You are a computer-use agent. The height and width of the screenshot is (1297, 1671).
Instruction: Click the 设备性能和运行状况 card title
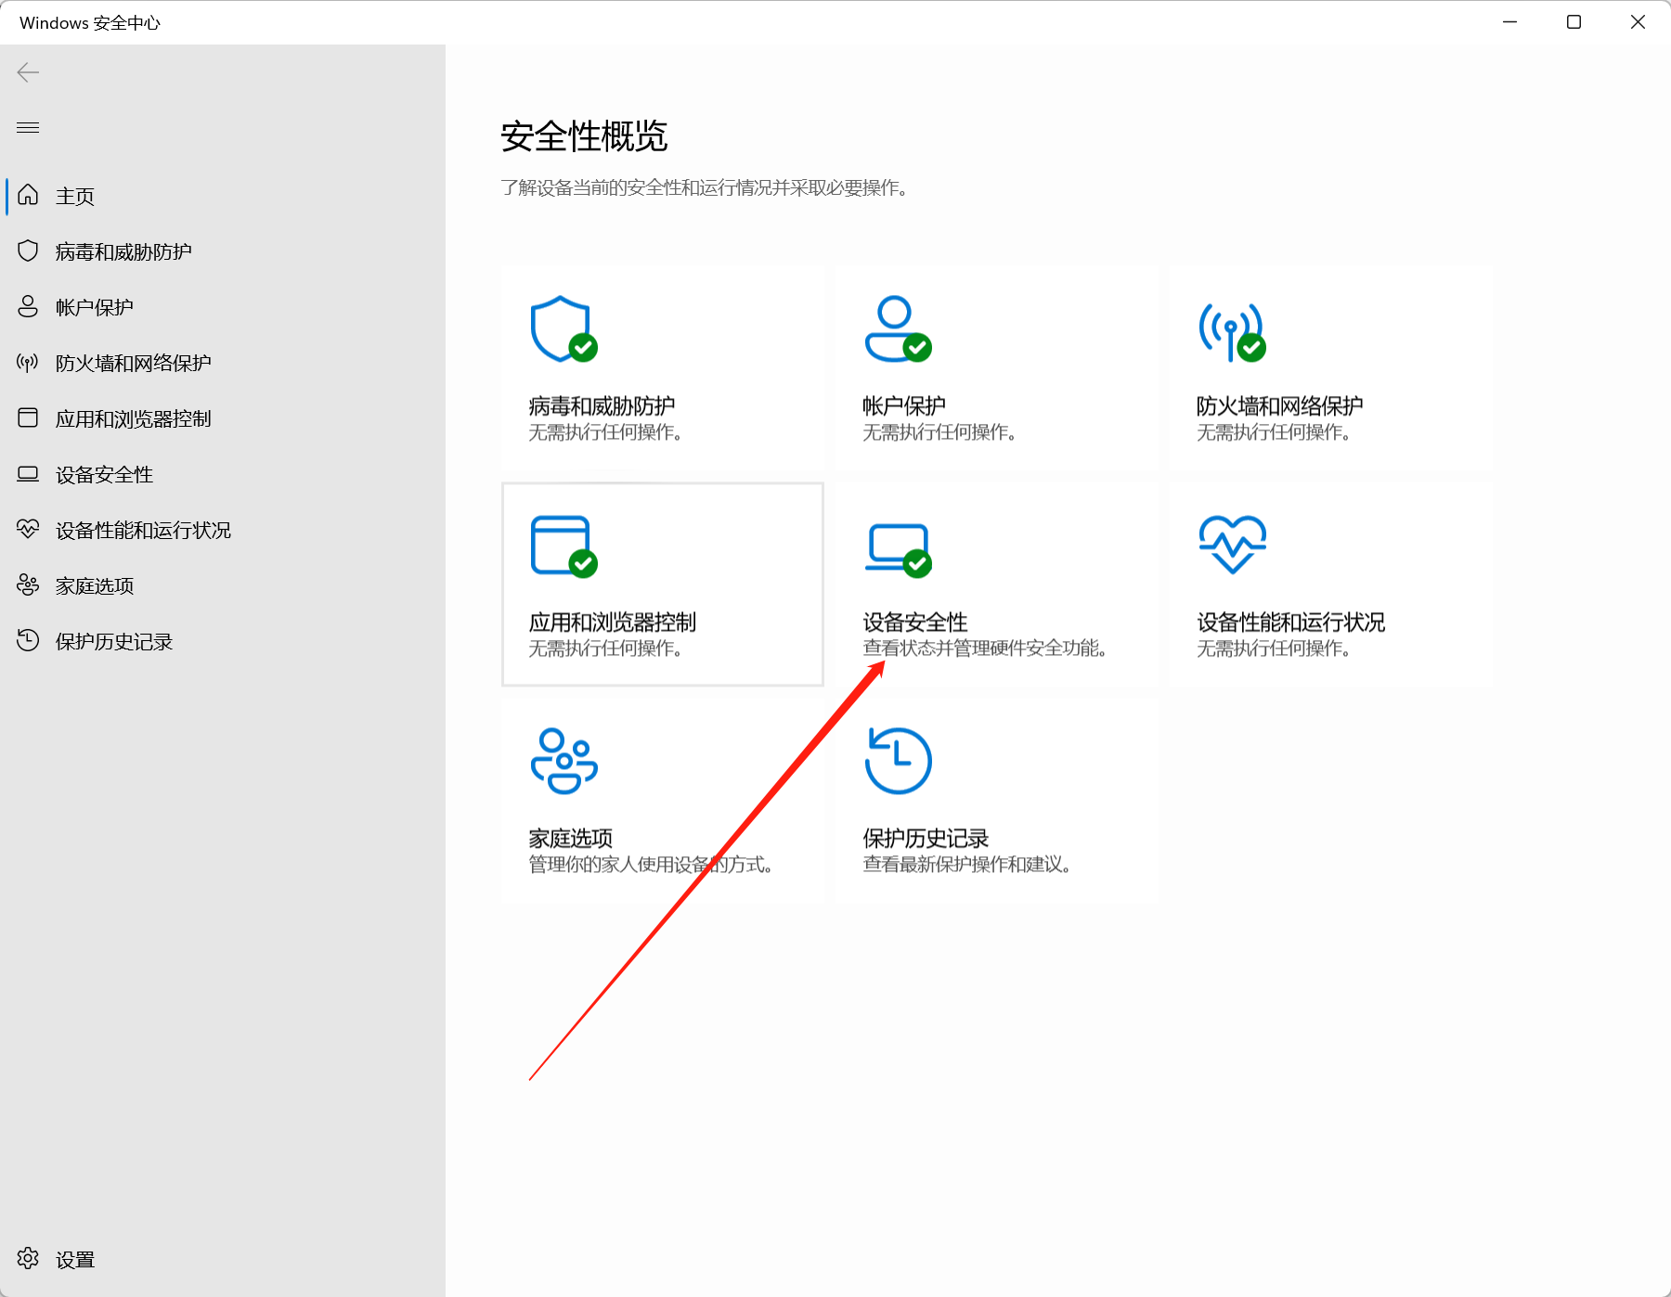click(1290, 622)
